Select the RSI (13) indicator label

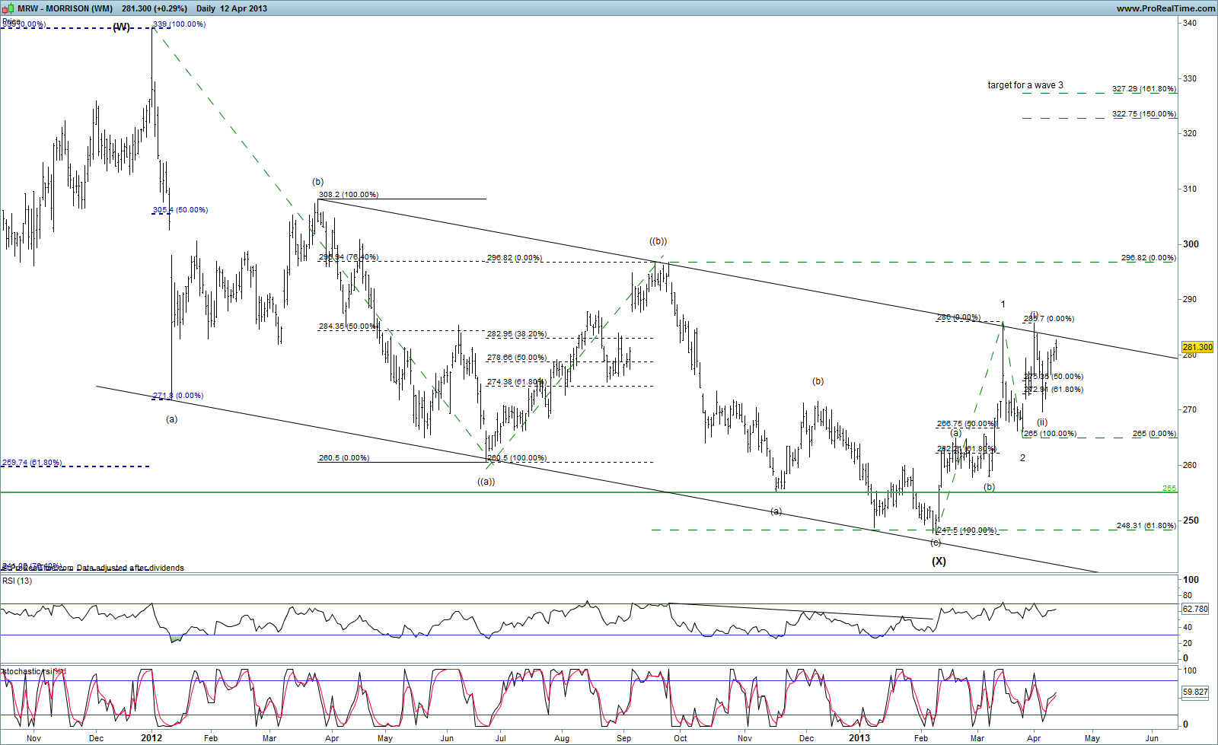[18, 581]
